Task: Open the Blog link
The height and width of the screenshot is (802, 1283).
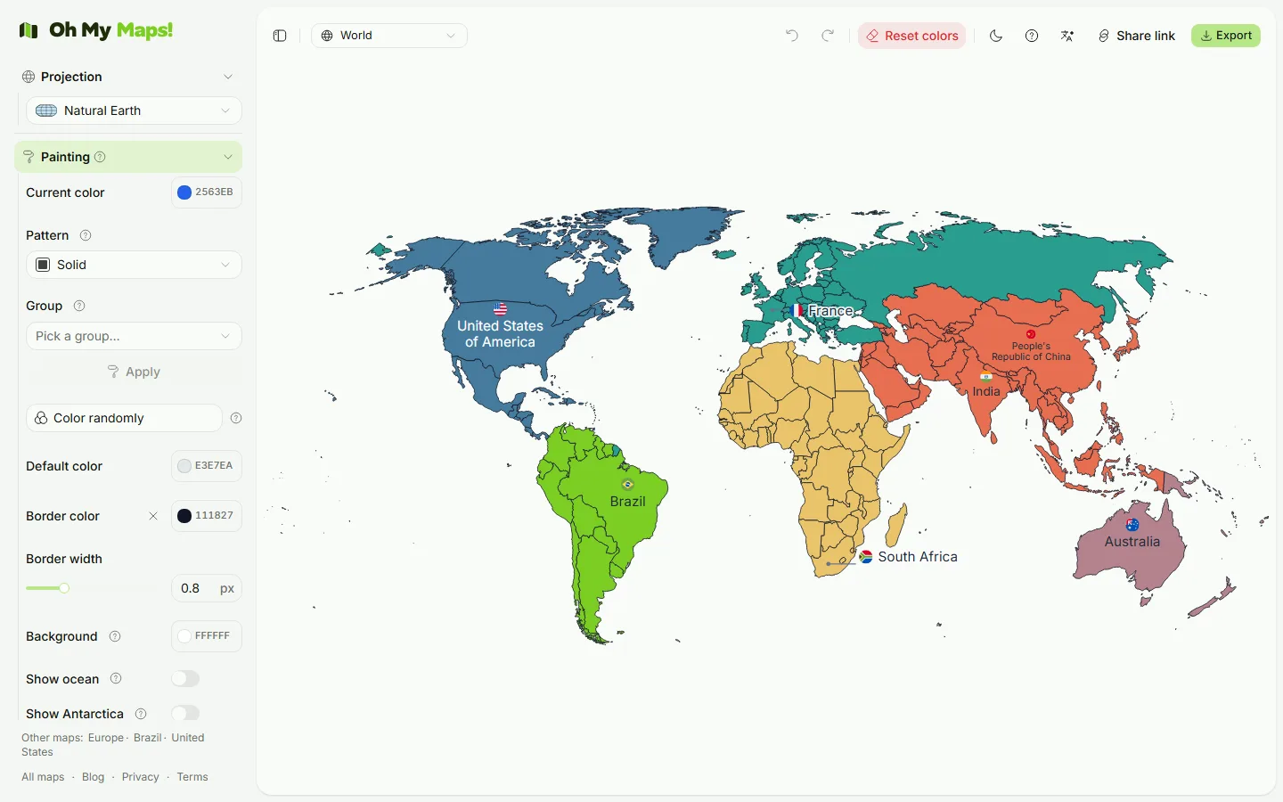Action: [93, 777]
